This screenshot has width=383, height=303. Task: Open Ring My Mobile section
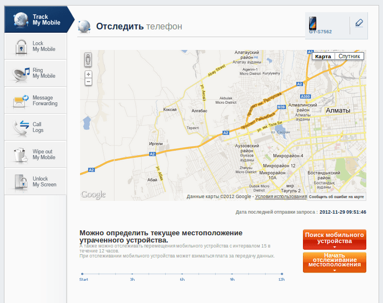point(35,73)
